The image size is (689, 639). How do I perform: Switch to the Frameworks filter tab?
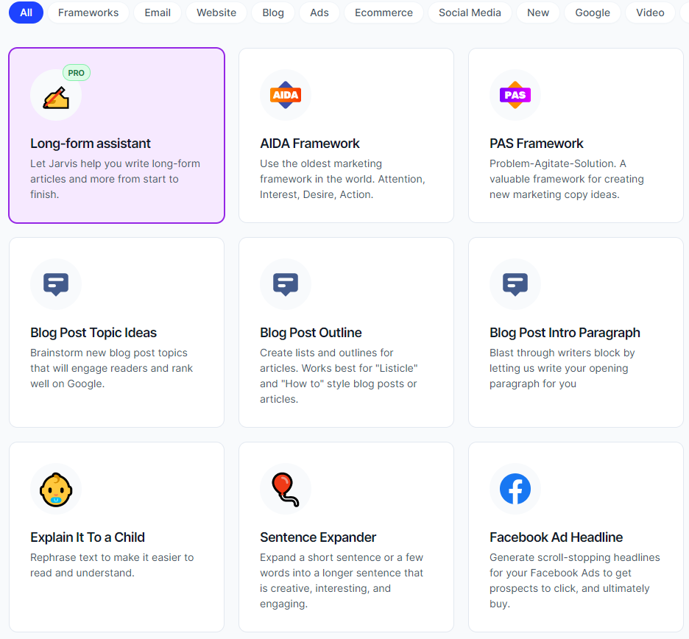point(88,13)
